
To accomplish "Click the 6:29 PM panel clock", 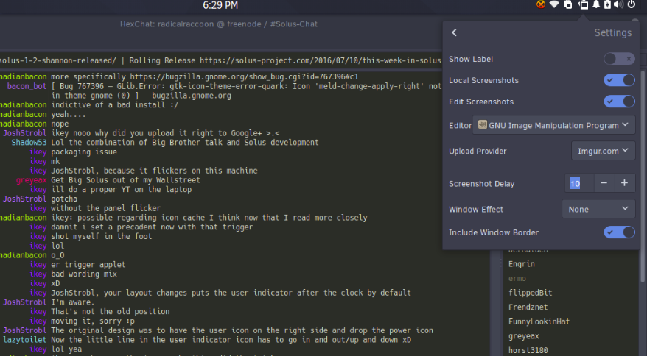I will point(220,5).
